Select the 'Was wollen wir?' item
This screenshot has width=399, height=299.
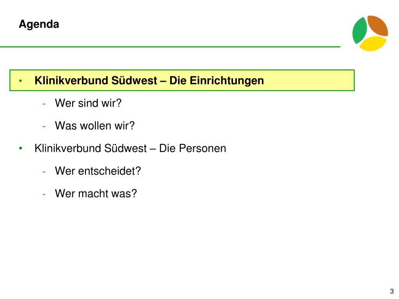(x=95, y=126)
